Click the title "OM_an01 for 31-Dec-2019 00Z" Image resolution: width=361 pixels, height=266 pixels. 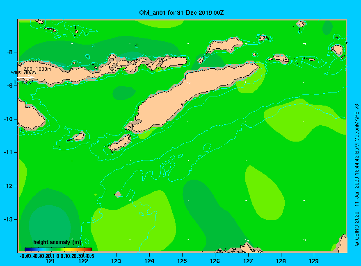[181, 12]
